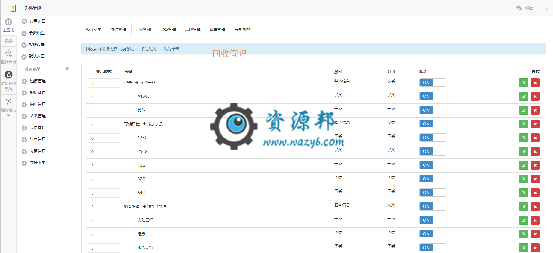Edit the 大陆国行 row
The width and height of the screenshot is (553, 253).
(523, 220)
